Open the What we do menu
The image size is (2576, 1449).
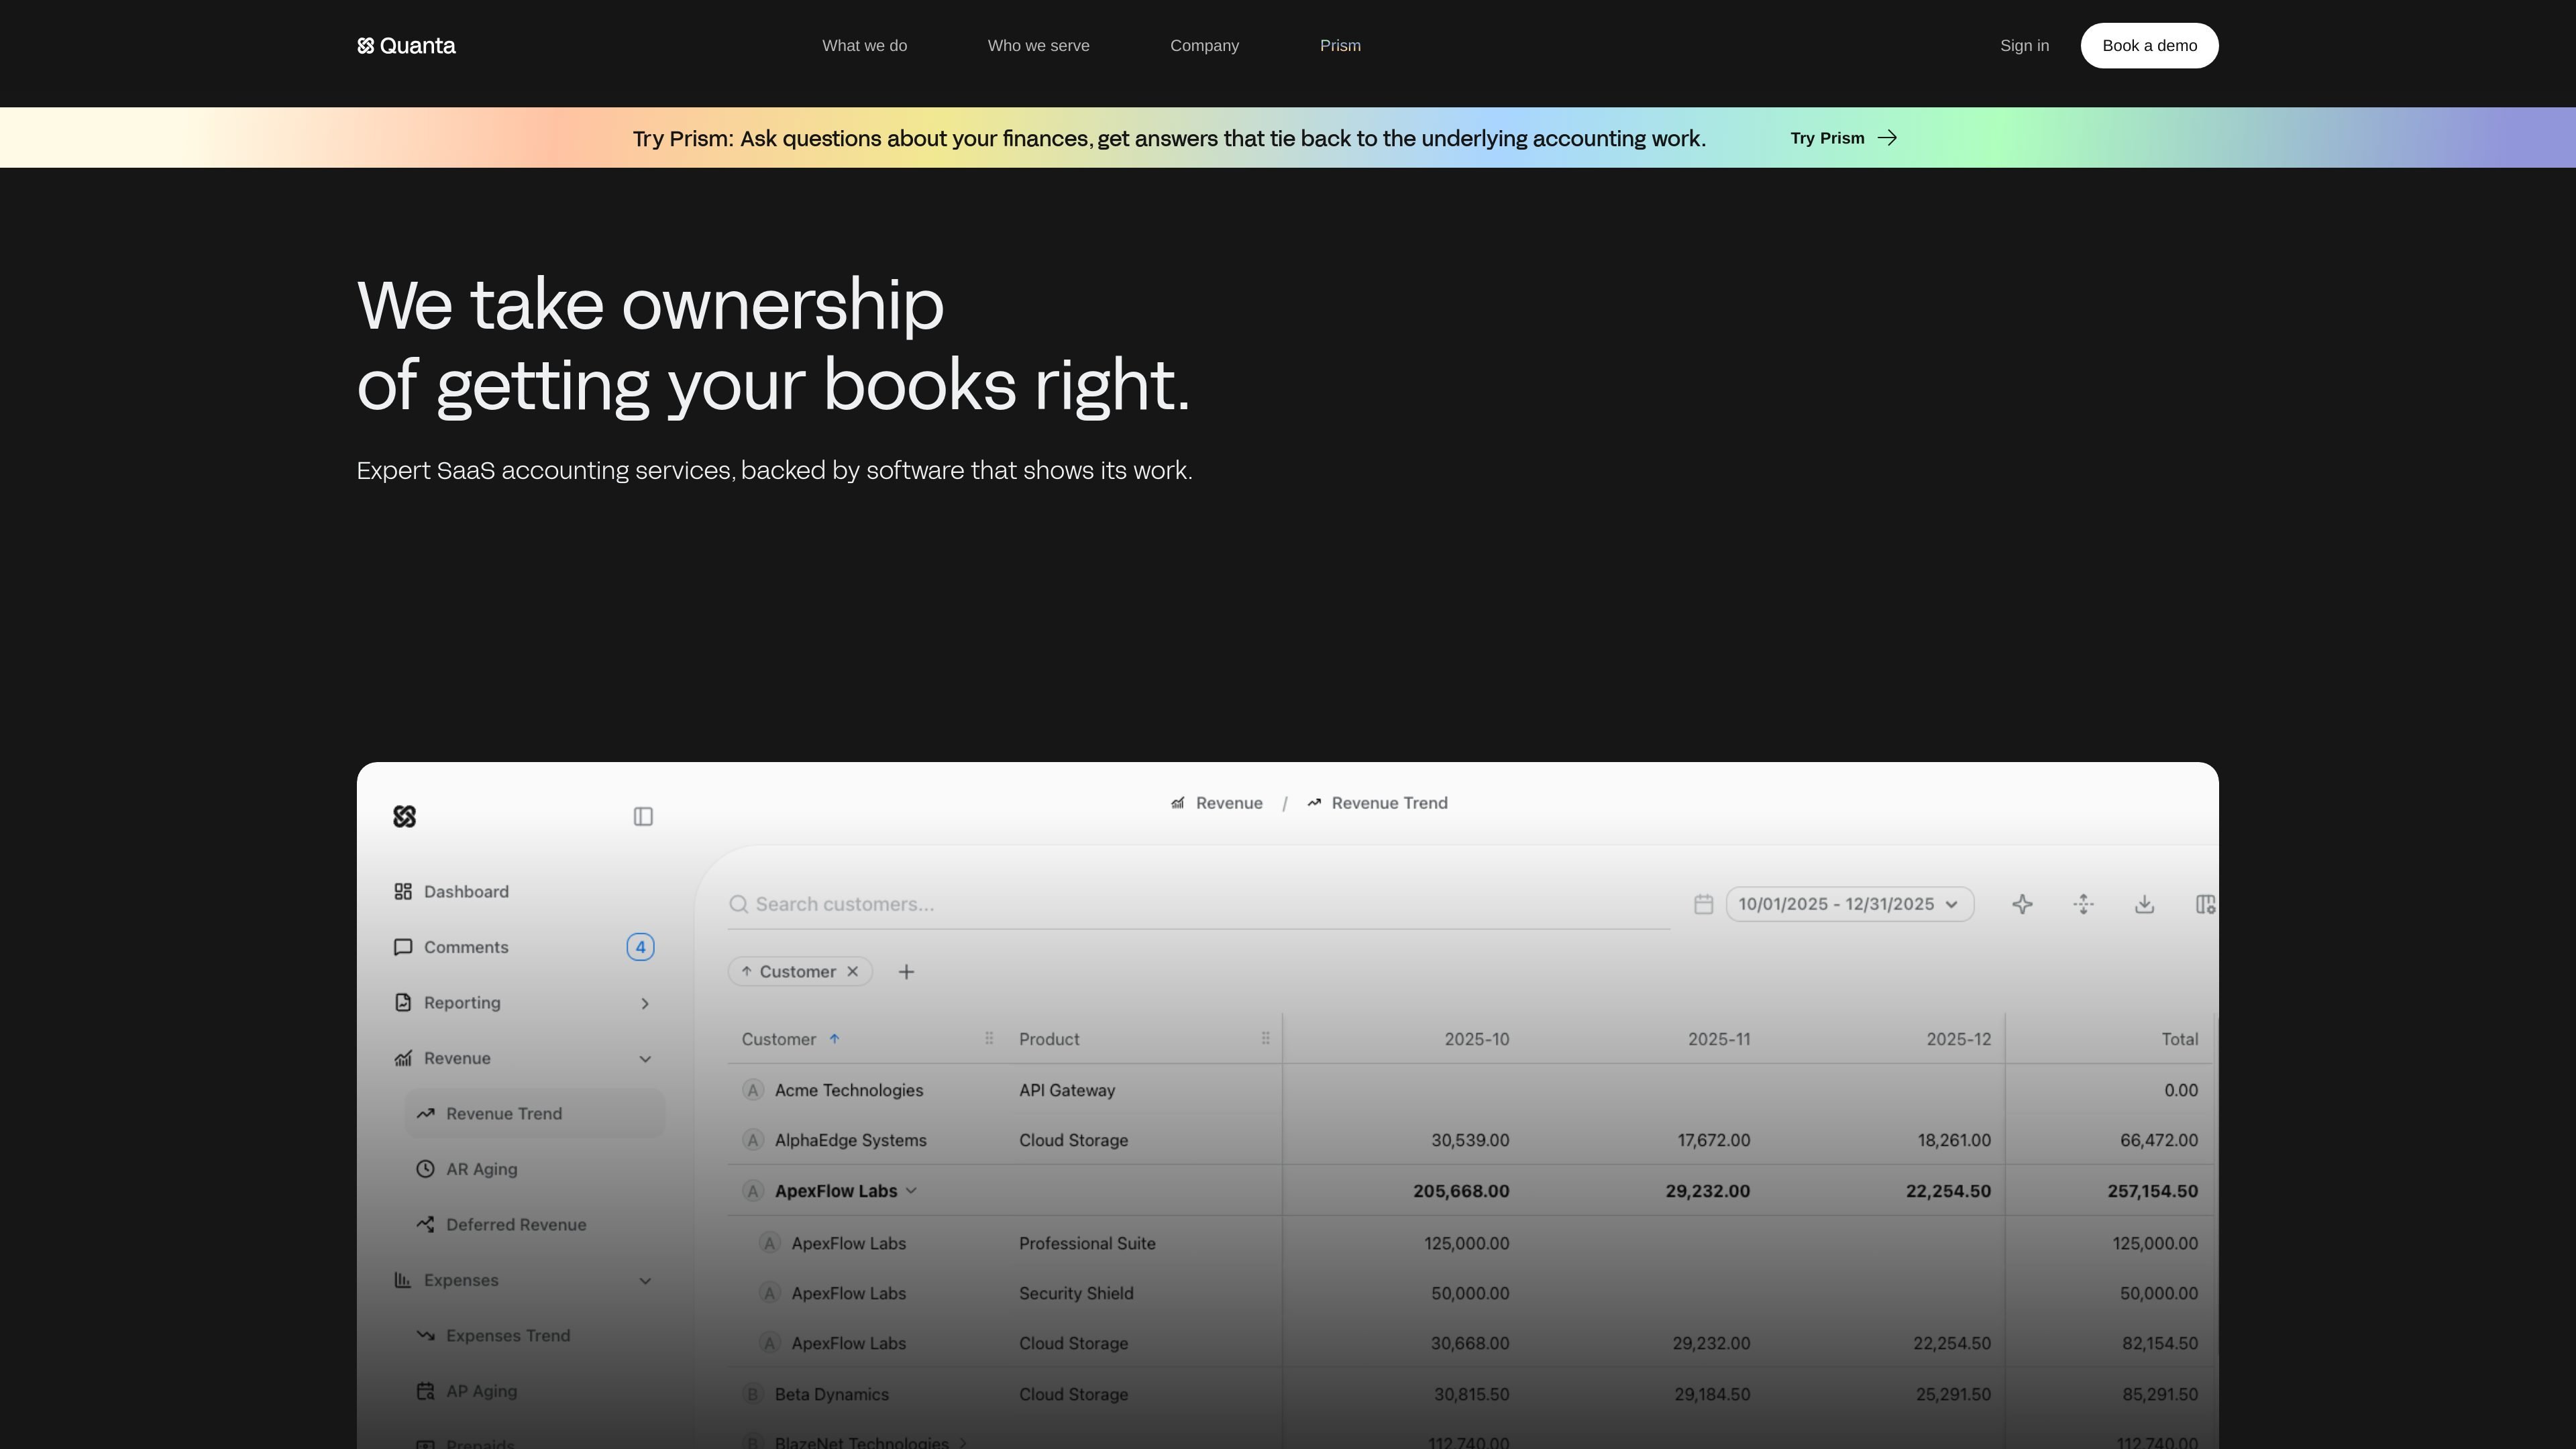point(864,46)
